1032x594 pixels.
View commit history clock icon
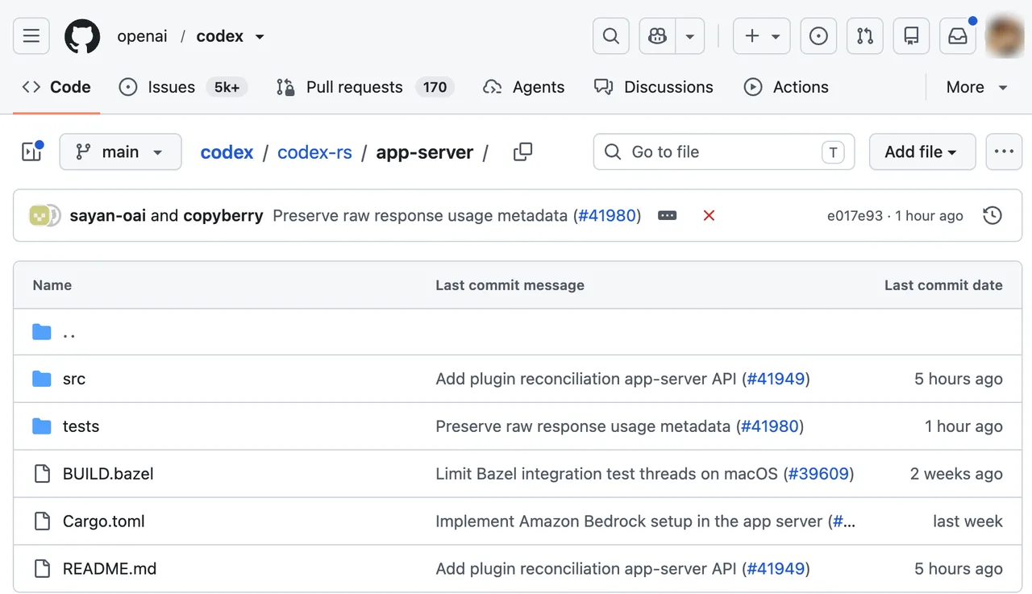[992, 215]
